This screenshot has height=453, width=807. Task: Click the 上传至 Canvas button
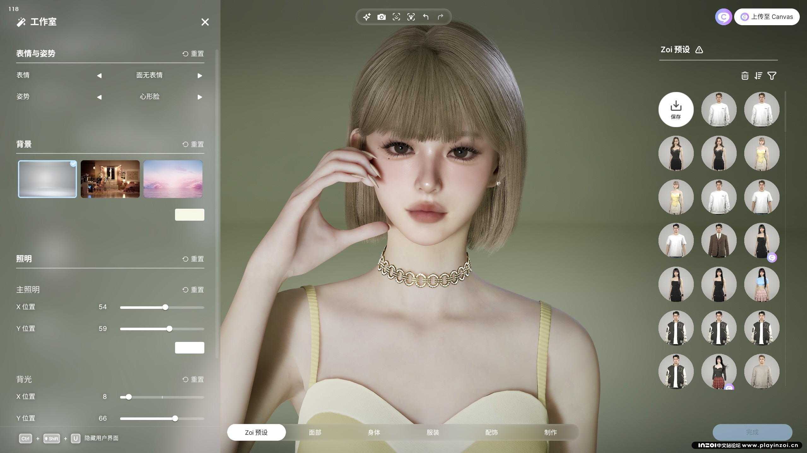[x=767, y=17]
